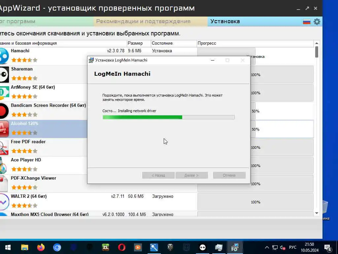Click Загружено status of WALTR 2

(x=162, y=196)
